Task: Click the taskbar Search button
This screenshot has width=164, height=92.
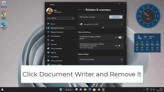Action: (68, 89)
